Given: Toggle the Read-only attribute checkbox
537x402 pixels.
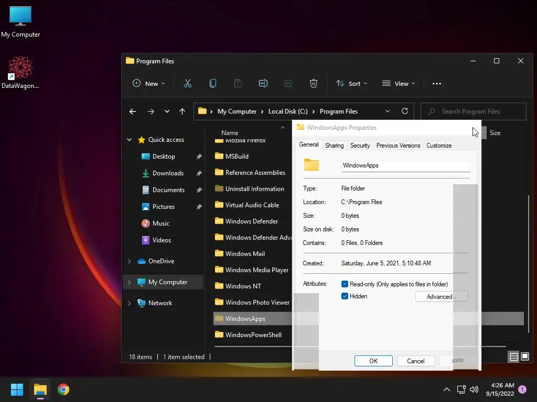Looking at the screenshot, I should point(345,284).
